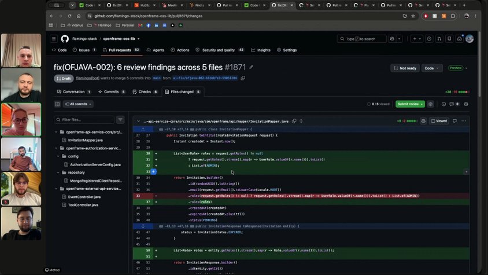Open the GitHub hamburger navigation menu

pyautogui.click(x=54, y=39)
